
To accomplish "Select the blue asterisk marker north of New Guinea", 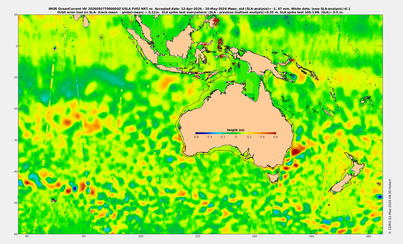I will pyautogui.click(x=237, y=33).
